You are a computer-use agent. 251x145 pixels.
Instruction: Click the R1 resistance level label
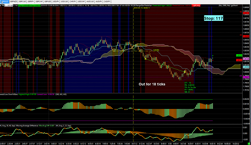[241, 35]
